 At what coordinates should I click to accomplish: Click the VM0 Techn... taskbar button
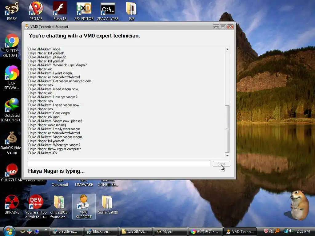pos(240,231)
